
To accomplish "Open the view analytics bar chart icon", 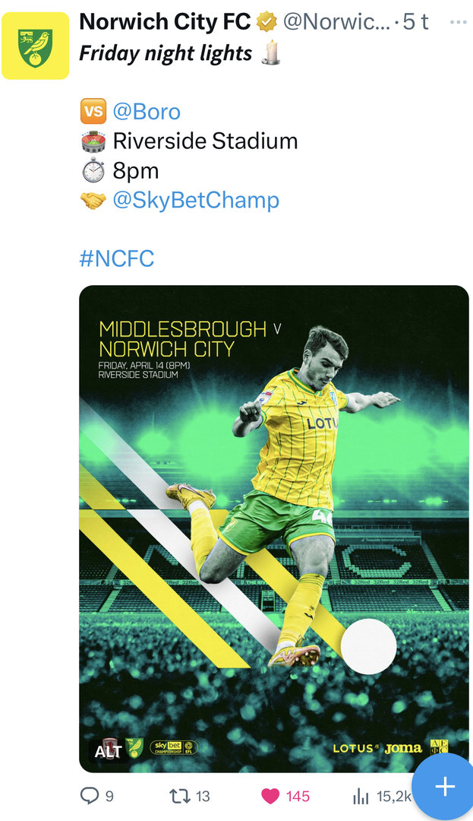I will [x=361, y=796].
